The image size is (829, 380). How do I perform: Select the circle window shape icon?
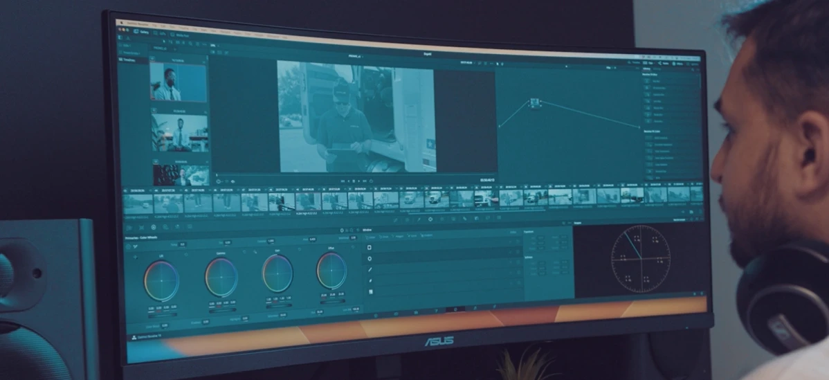click(370, 258)
